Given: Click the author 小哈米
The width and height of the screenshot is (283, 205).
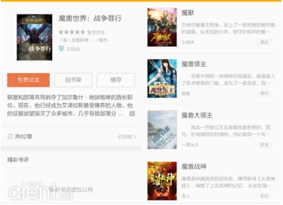Looking at the screenshot, I should 188,42.
